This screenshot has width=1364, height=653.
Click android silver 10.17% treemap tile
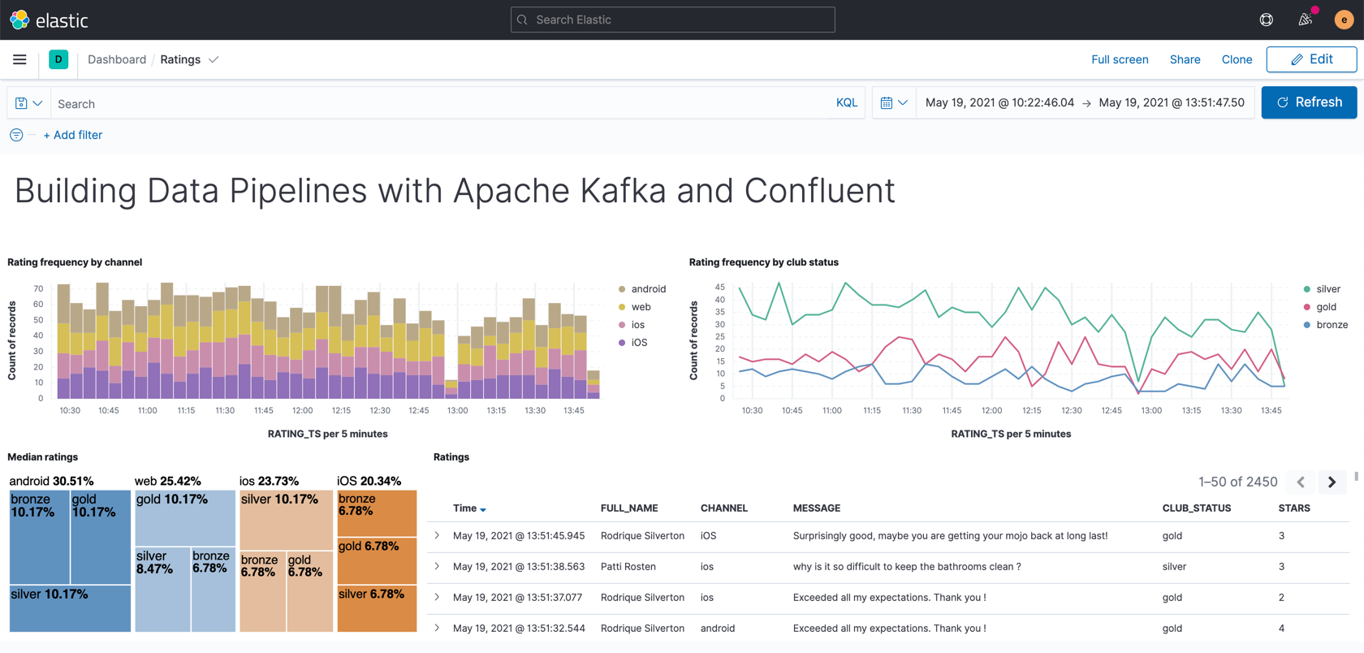[70, 608]
